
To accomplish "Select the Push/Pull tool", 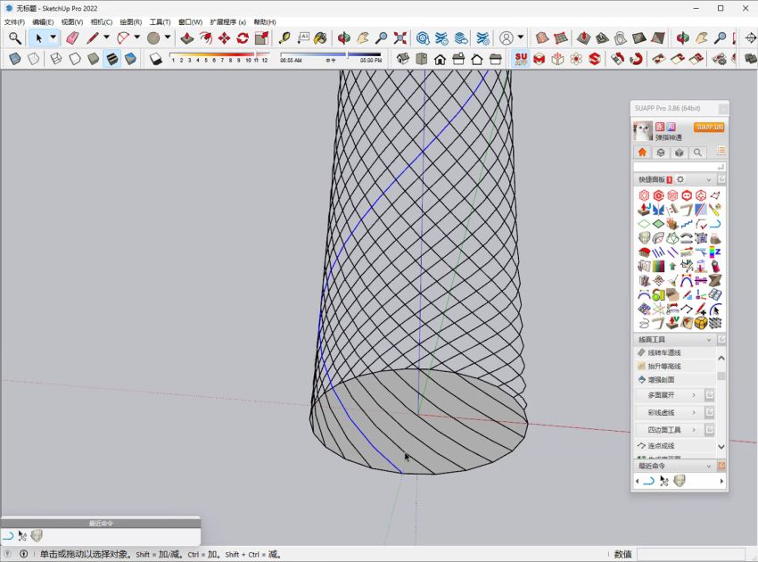I will (187, 37).
